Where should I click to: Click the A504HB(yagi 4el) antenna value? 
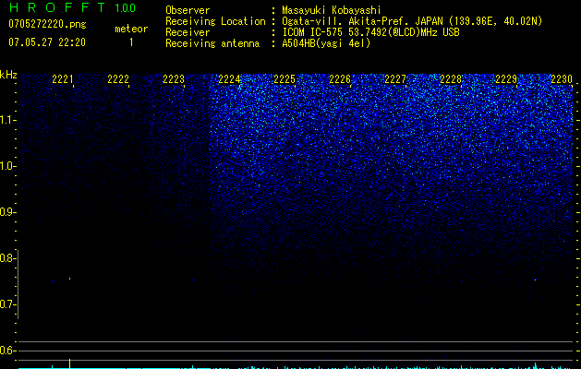point(326,43)
